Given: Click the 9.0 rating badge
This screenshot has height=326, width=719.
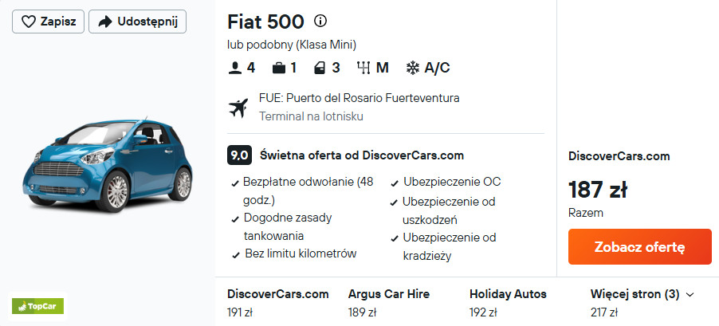Looking at the screenshot, I should click(x=239, y=155).
